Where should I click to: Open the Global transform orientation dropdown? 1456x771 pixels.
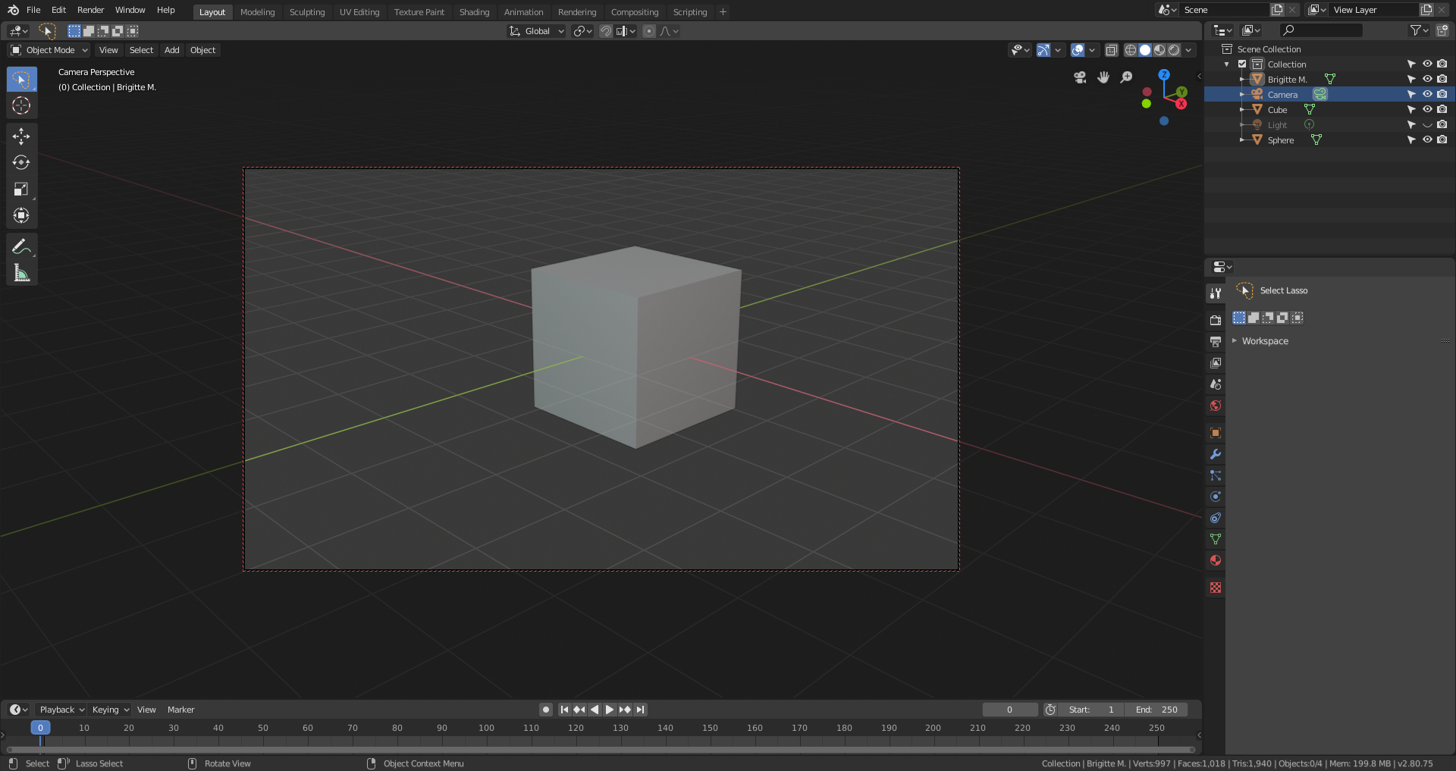(537, 31)
